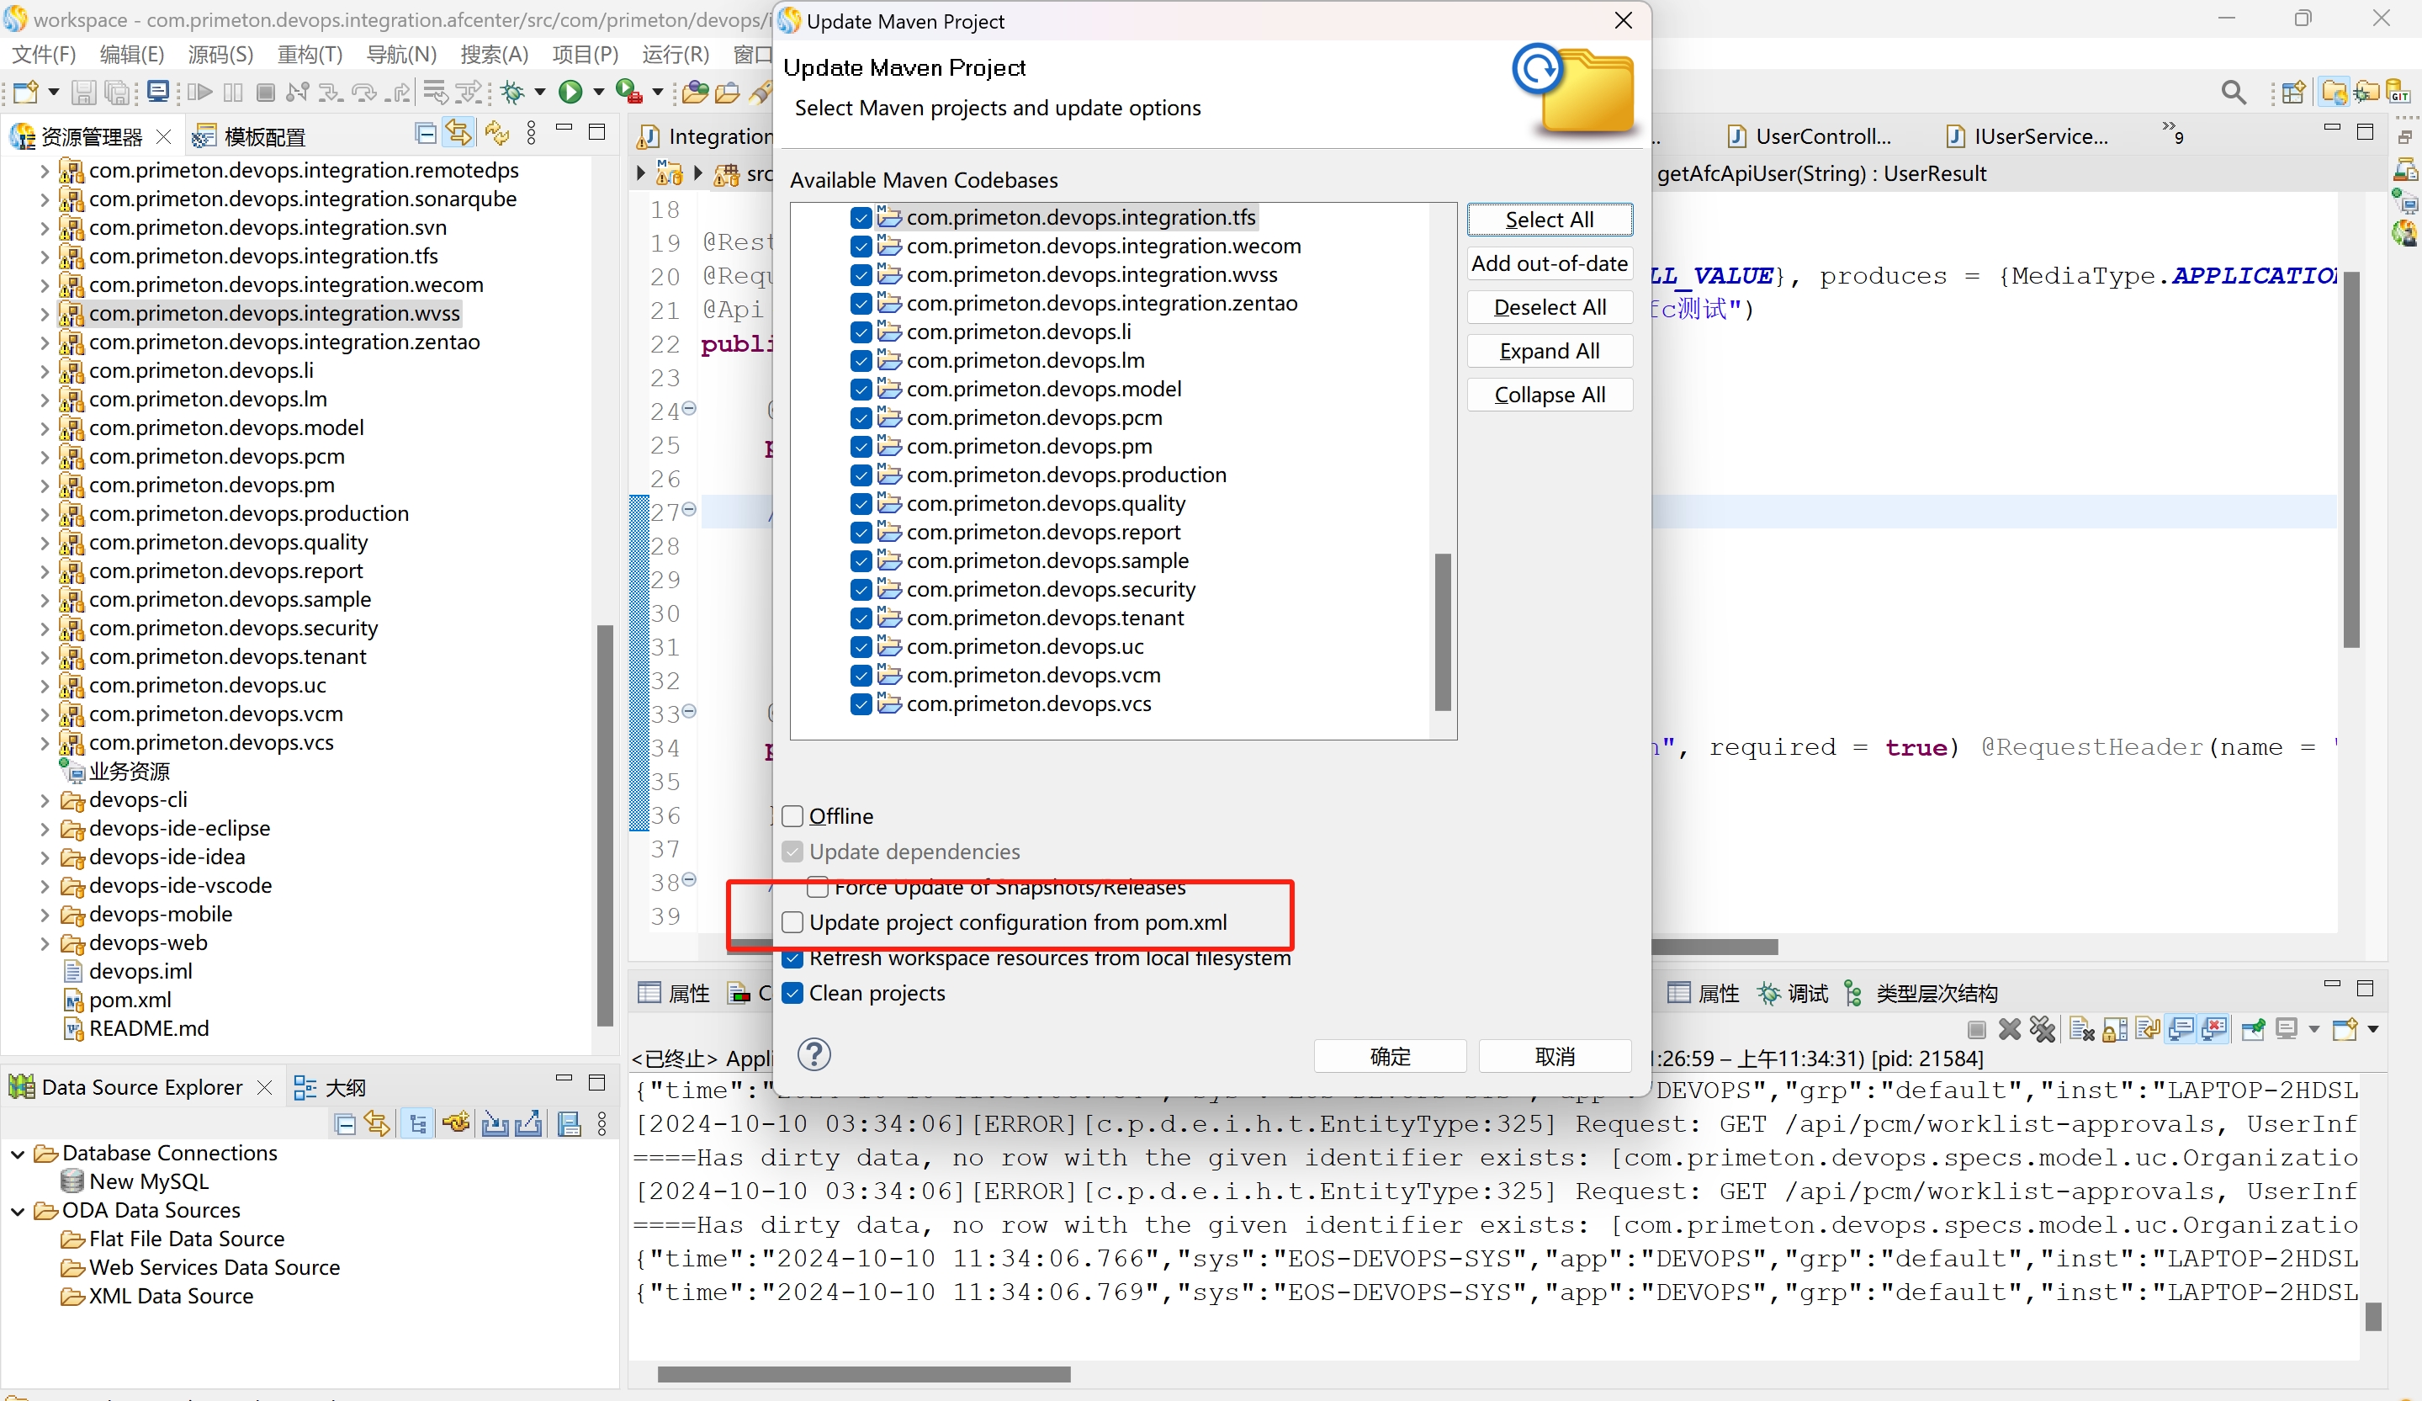Uncheck com.primeton.devops.quality in codebase list
2422x1401 pixels.
(x=861, y=504)
